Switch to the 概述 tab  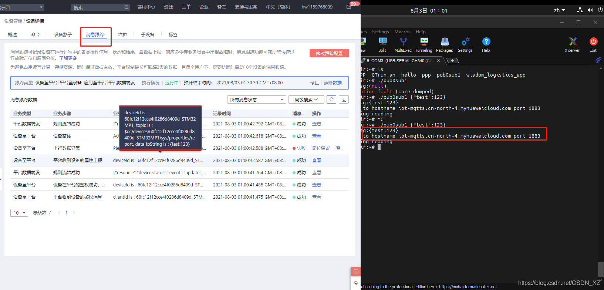[x=13, y=34]
